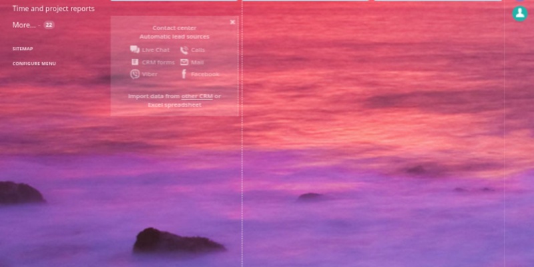Click the Live Chat speech bubble icon

[134, 49]
